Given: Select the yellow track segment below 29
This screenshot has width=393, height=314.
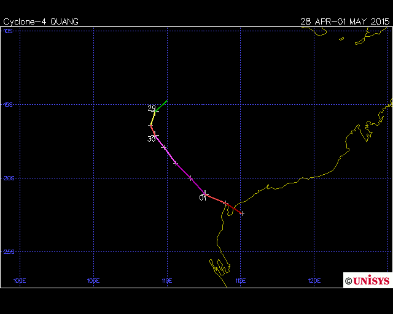Looking at the screenshot, I should (153, 118).
